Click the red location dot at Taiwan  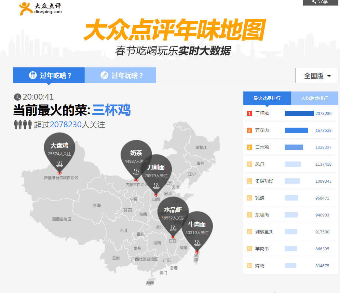tap(197, 252)
